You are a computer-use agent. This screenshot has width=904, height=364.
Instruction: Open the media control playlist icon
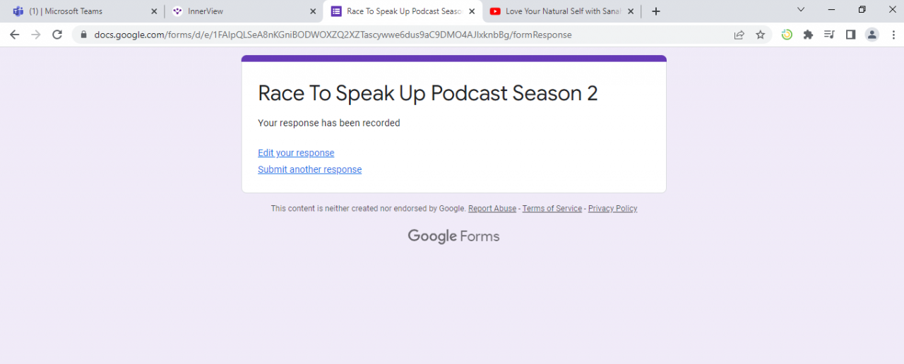pos(829,35)
